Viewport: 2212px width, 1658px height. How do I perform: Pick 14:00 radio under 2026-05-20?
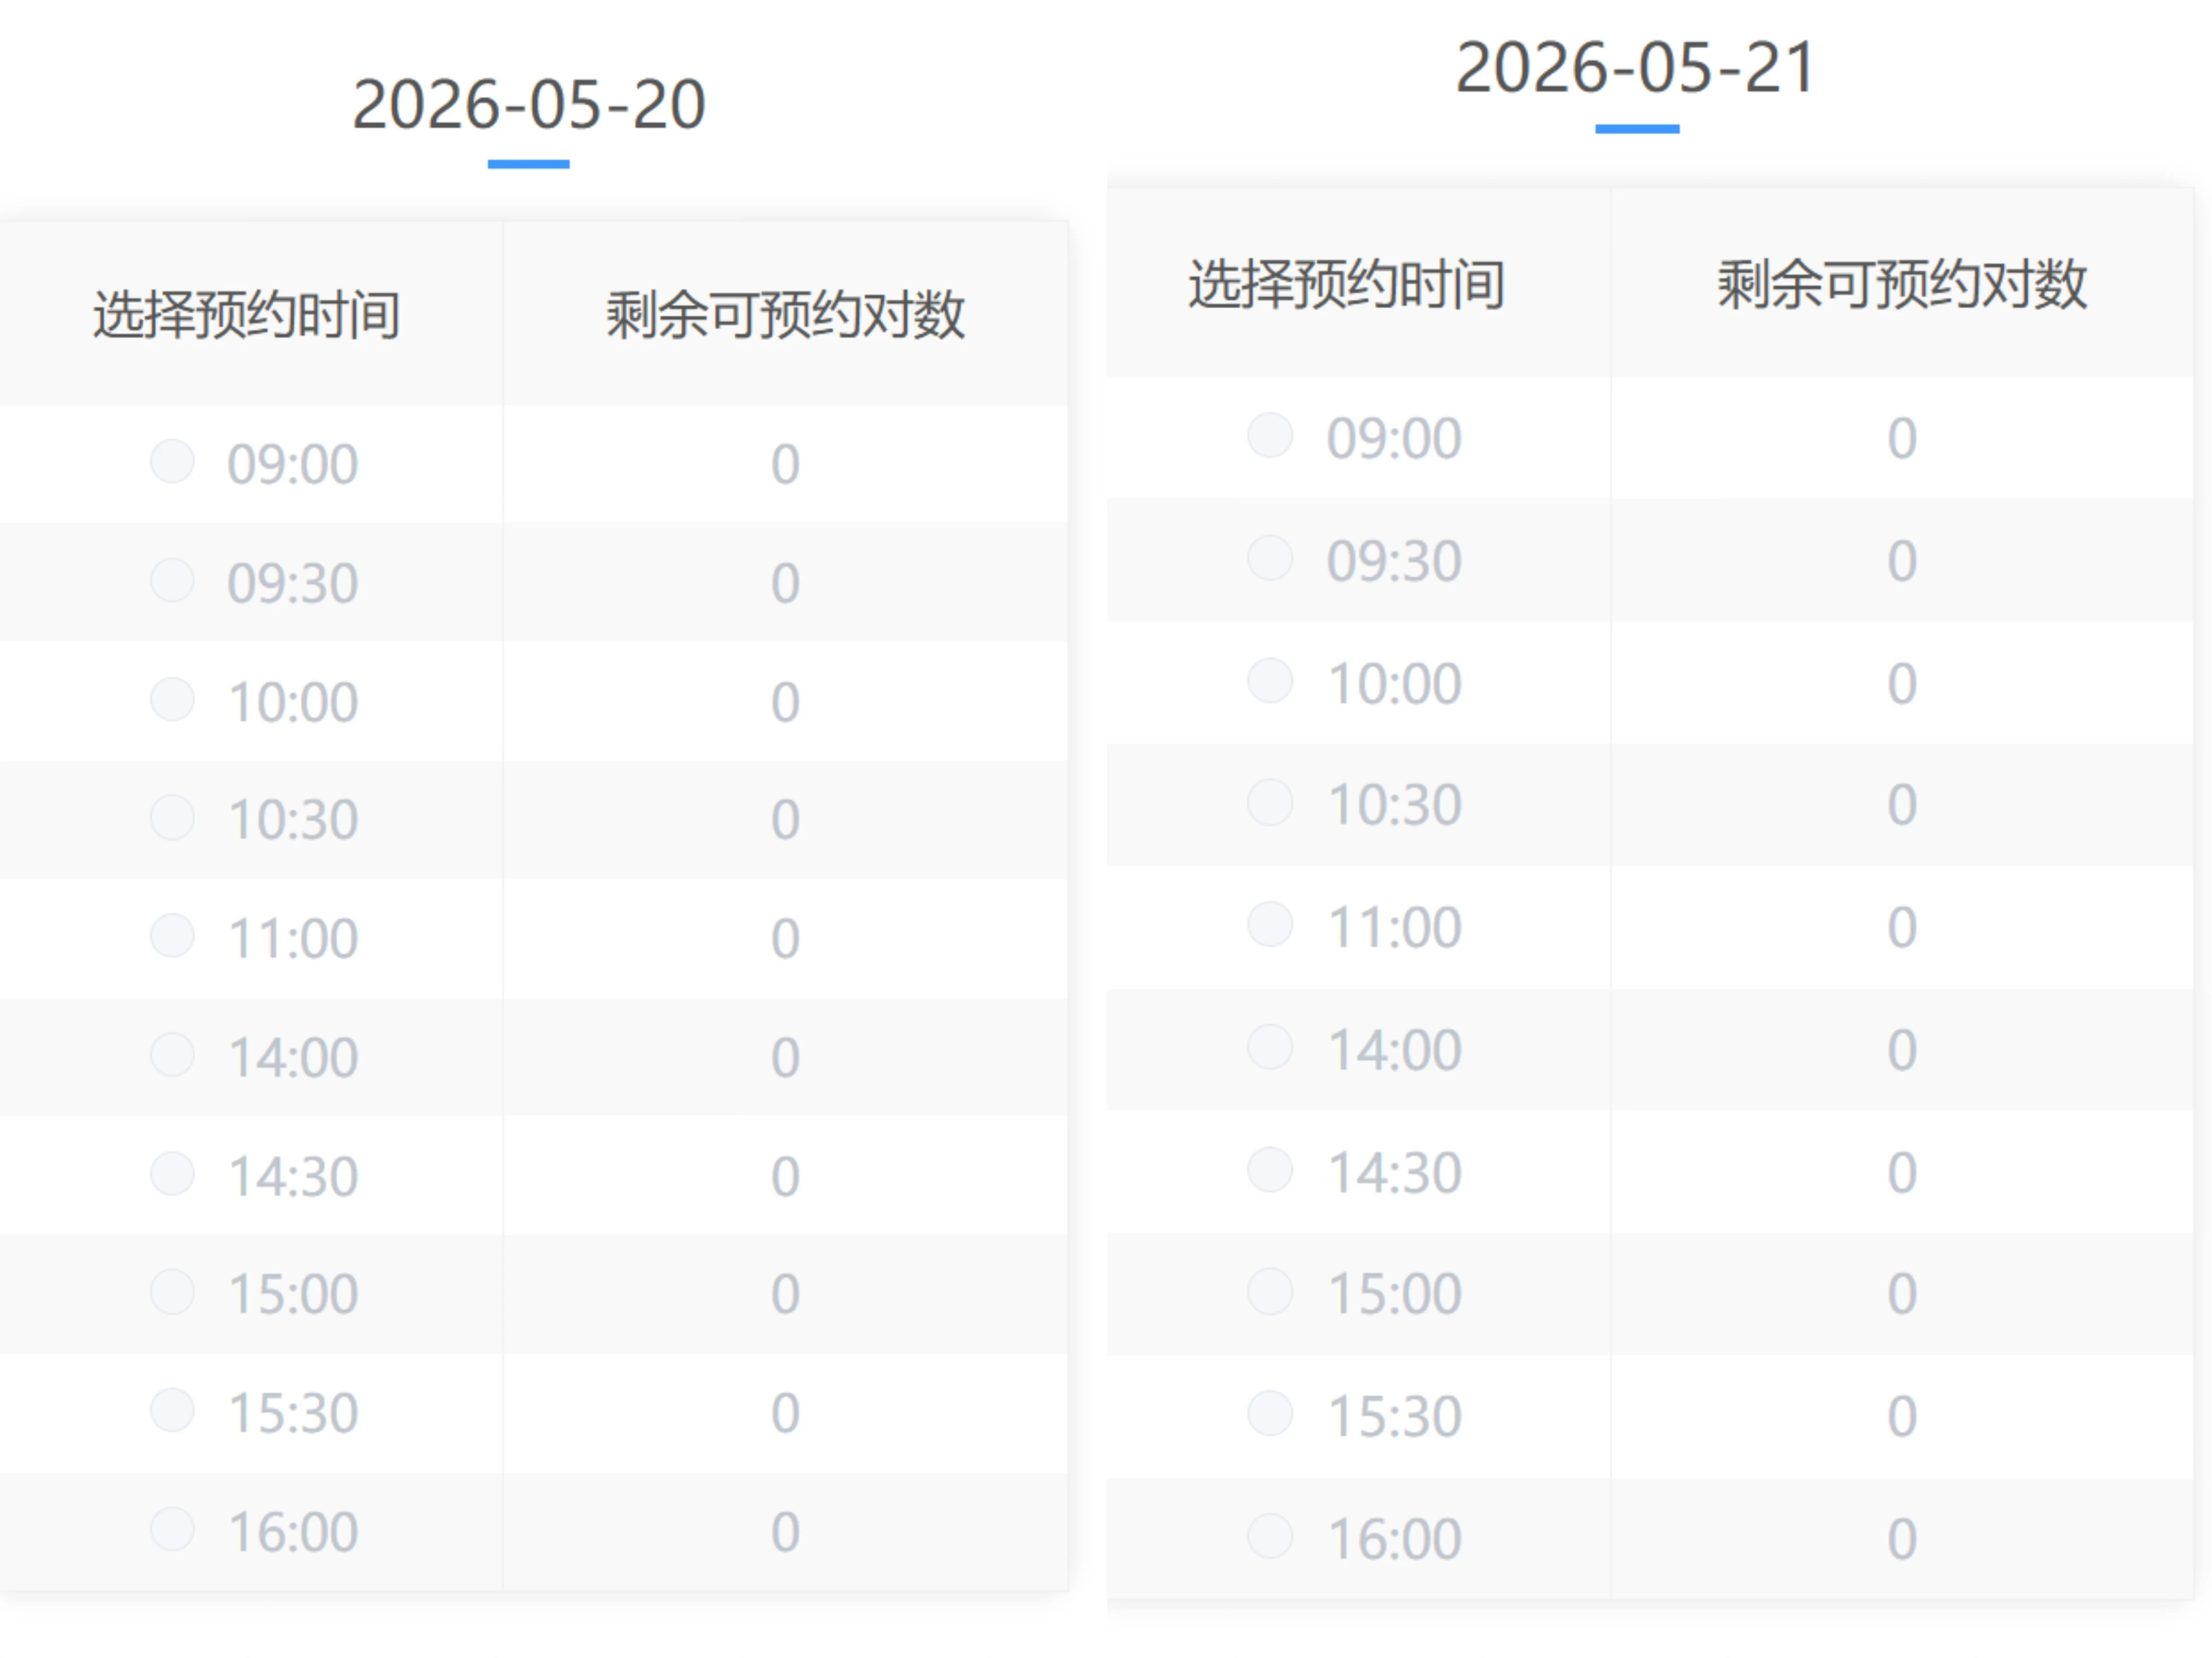coord(172,1055)
